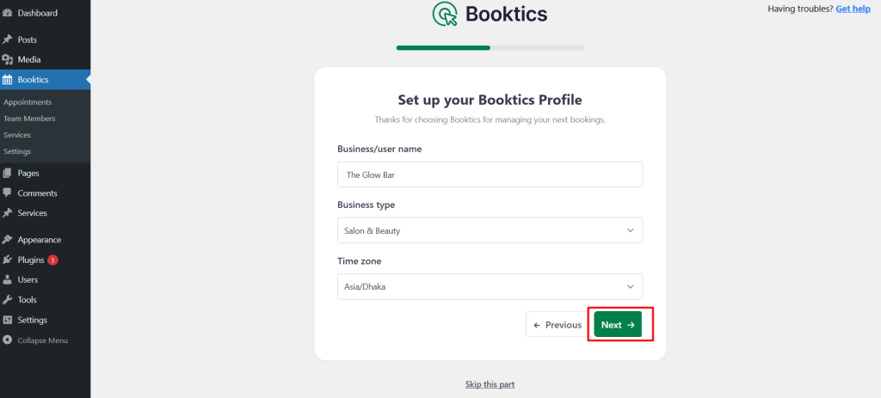The height and width of the screenshot is (398, 881).
Task: Click the Business/user name input field
Action: (x=490, y=175)
